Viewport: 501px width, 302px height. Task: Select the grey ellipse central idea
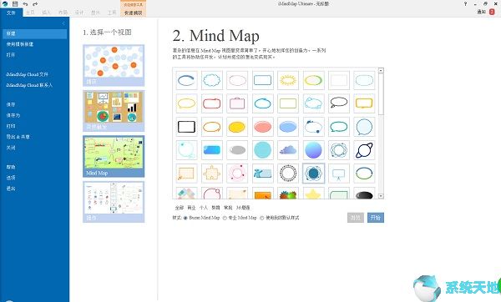(x=237, y=150)
